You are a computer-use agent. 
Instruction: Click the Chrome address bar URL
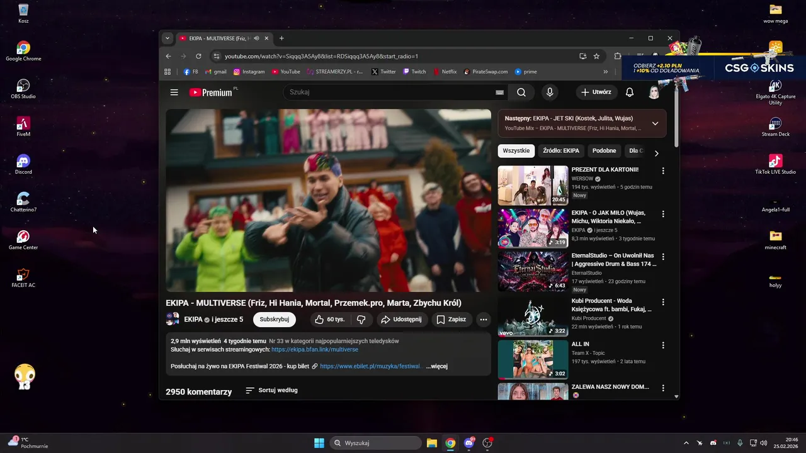[x=321, y=56]
